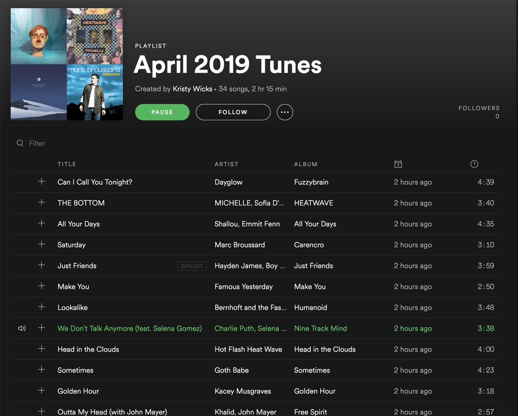Sort by the calendar date-added icon

(398, 164)
